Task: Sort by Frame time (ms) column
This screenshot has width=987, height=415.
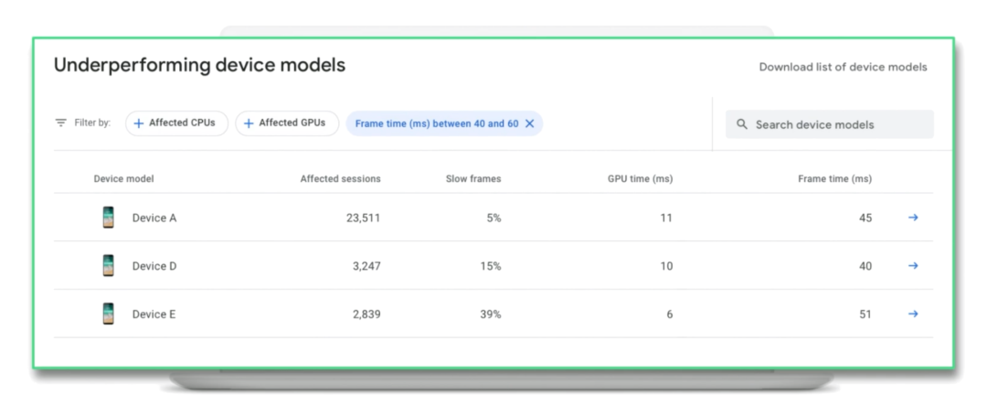Action: pyautogui.click(x=834, y=179)
